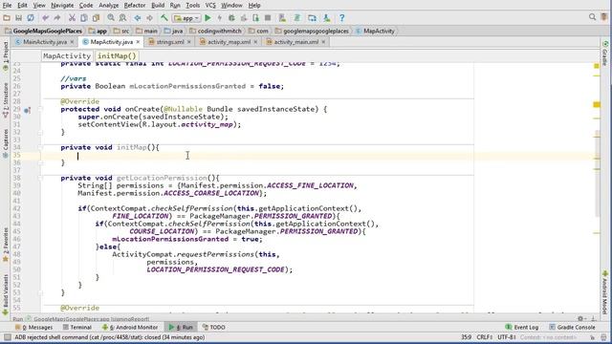Open the Refactor menu
This screenshot has height=344, width=612.
pyautogui.click(x=135, y=6)
